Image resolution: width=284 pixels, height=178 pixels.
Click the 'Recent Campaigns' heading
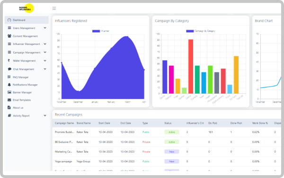click(69, 115)
